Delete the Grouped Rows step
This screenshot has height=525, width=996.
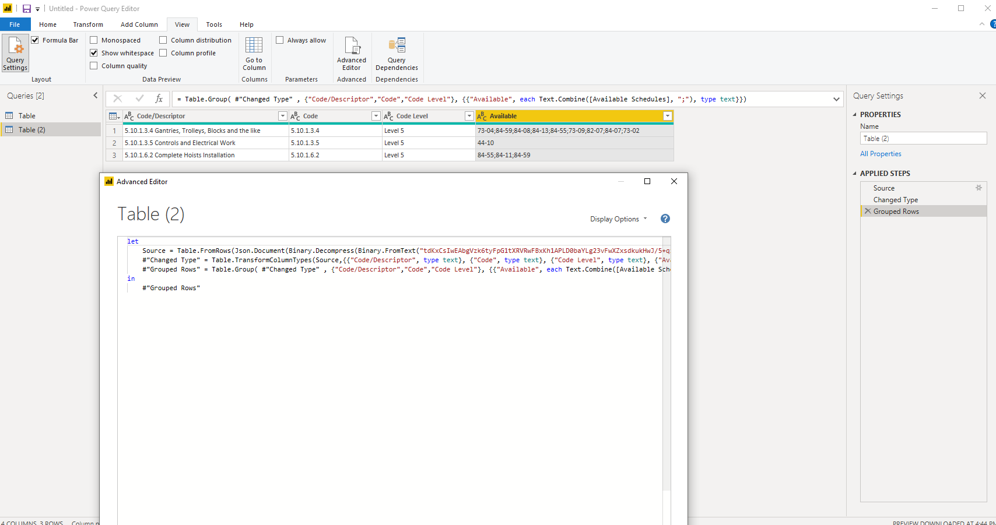coord(868,211)
